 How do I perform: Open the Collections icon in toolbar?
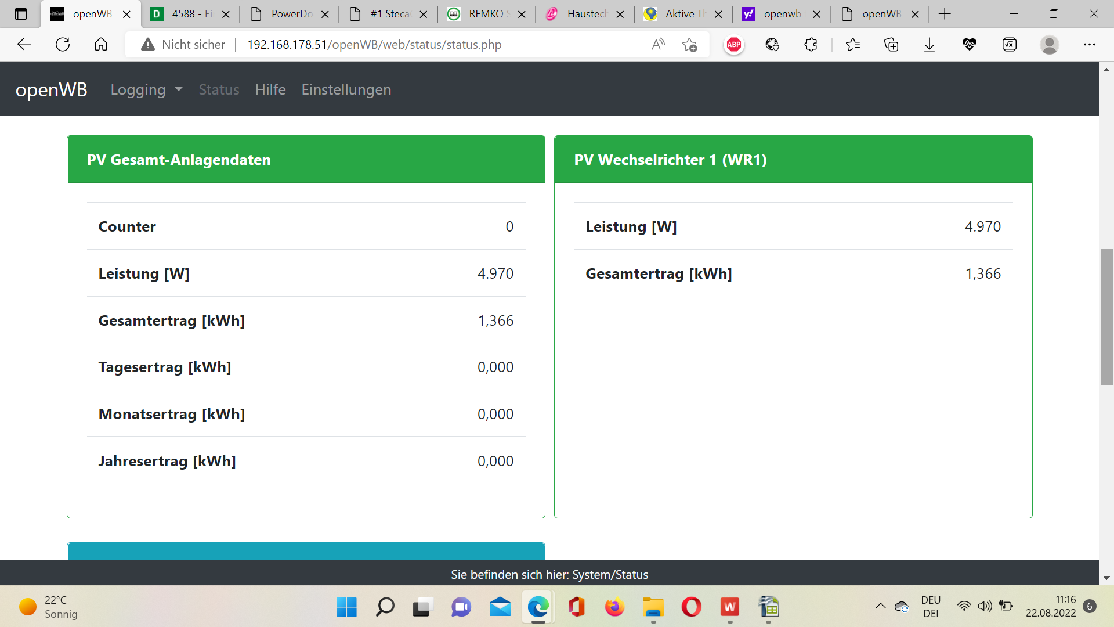point(891,45)
